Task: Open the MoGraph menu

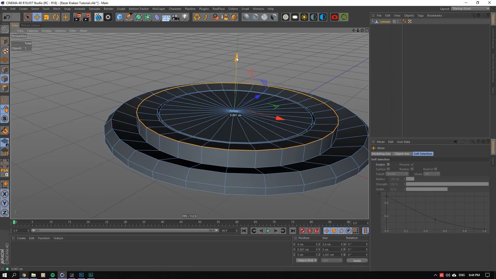Action: coord(159,9)
